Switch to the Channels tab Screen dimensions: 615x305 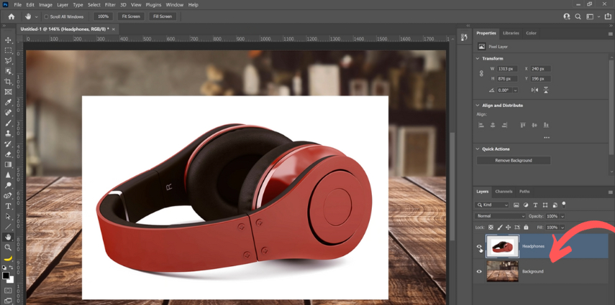point(504,192)
